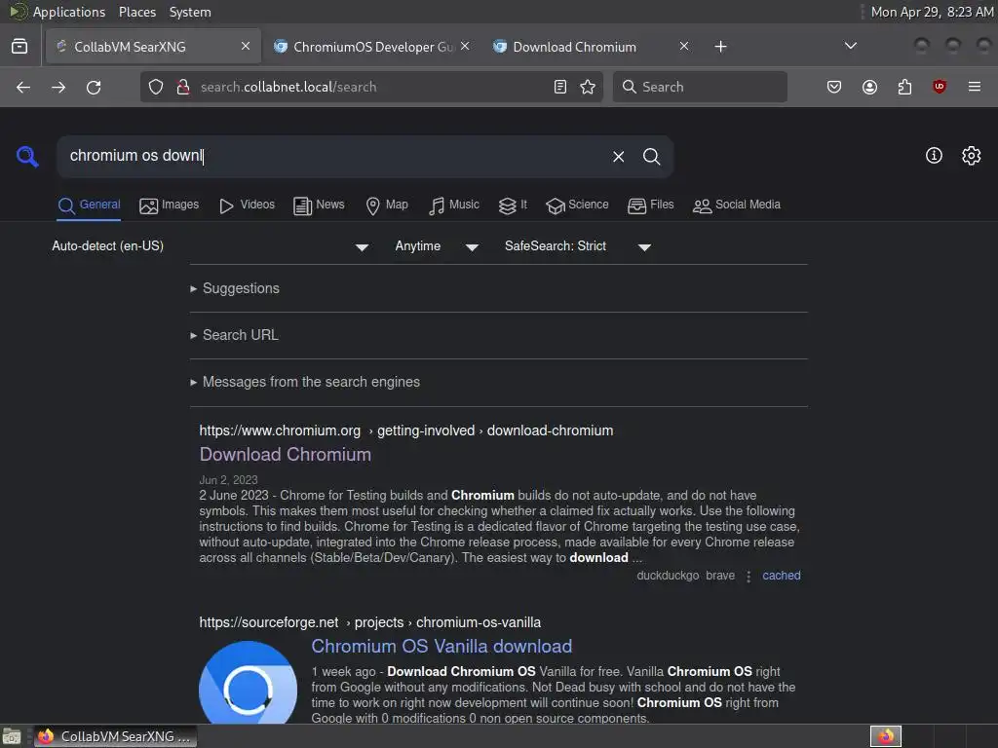Switch to the Videos category
Image resolution: width=998 pixels, height=748 pixels.
247,205
